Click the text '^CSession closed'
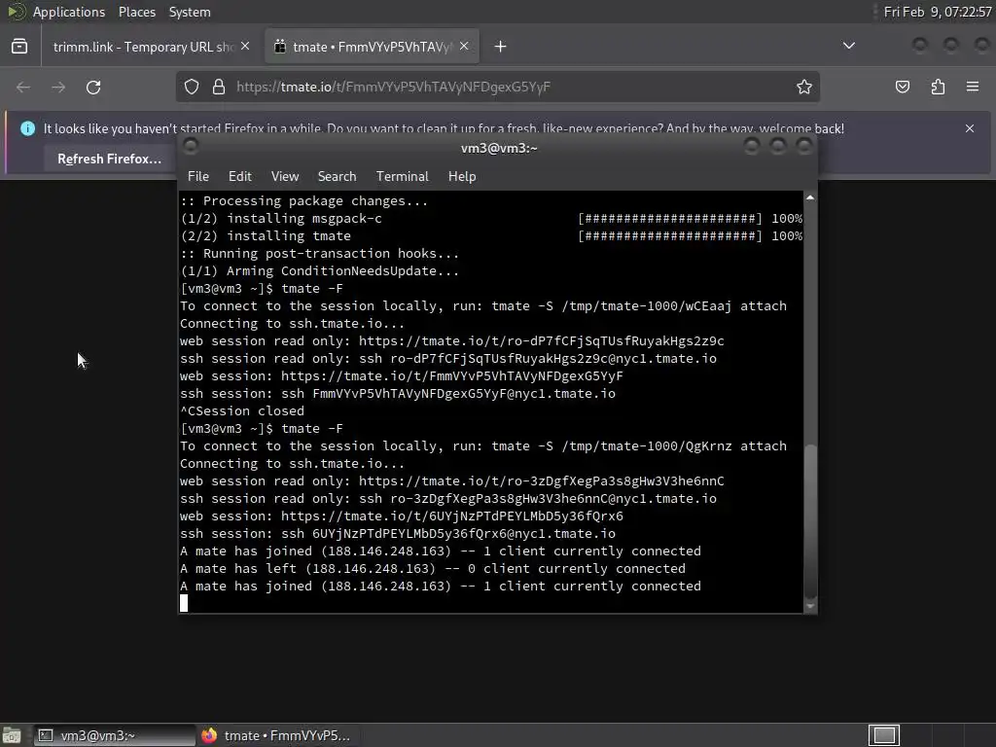 242,411
